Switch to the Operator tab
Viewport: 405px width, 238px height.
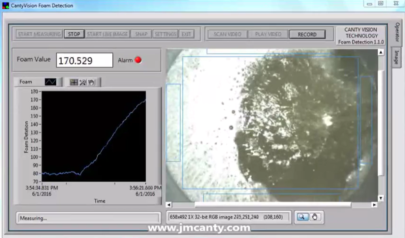(x=397, y=32)
